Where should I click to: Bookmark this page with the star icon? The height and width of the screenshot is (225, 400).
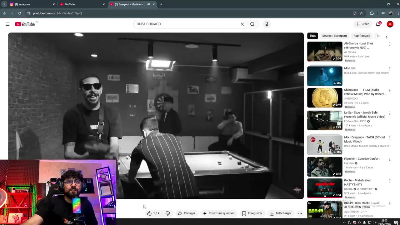362,13
